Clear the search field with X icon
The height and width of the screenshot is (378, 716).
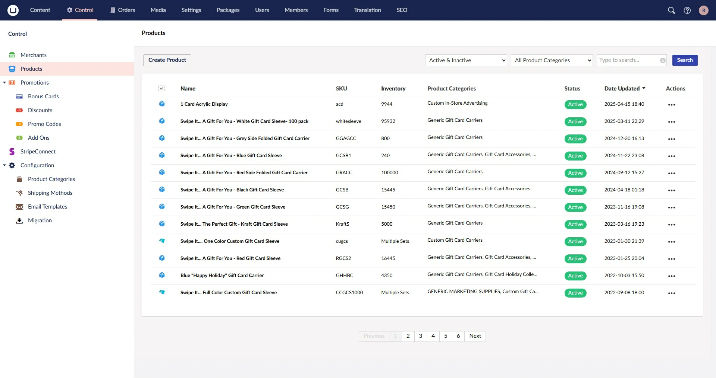663,60
